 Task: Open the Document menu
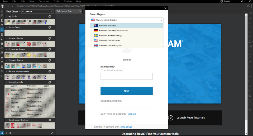(x=44, y=1)
